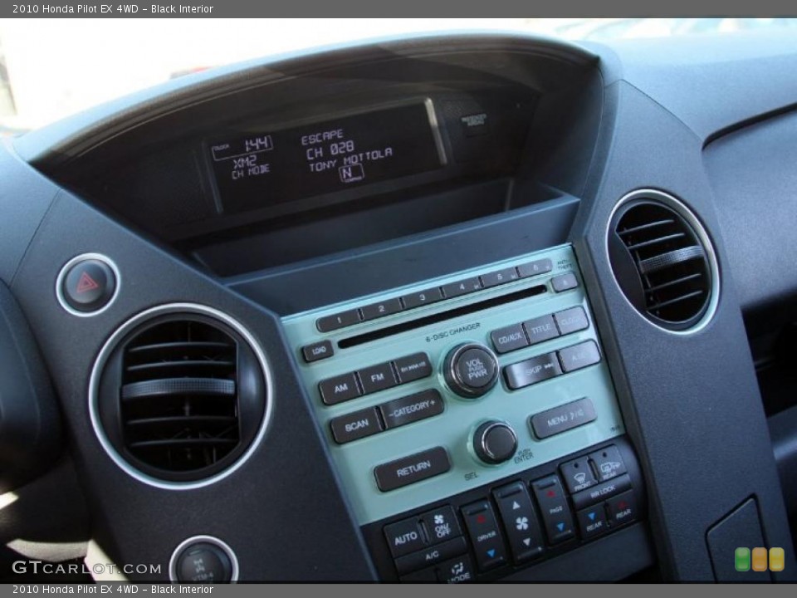Push the radio preset 1 button
797x598 pixels.
tap(339, 321)
